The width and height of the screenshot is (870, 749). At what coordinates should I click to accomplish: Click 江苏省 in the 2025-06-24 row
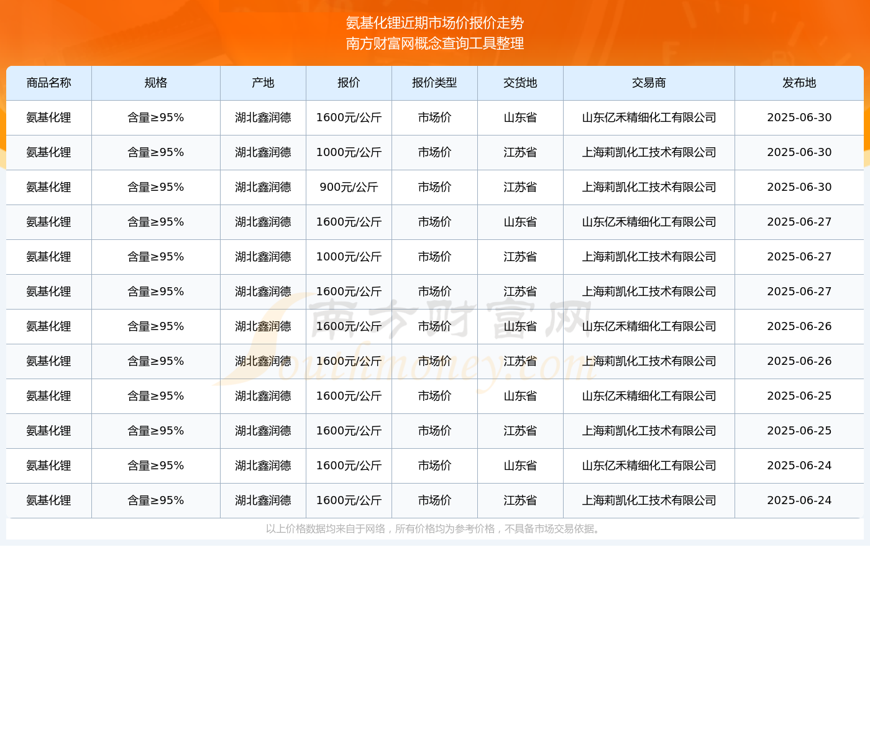point(520,500)
